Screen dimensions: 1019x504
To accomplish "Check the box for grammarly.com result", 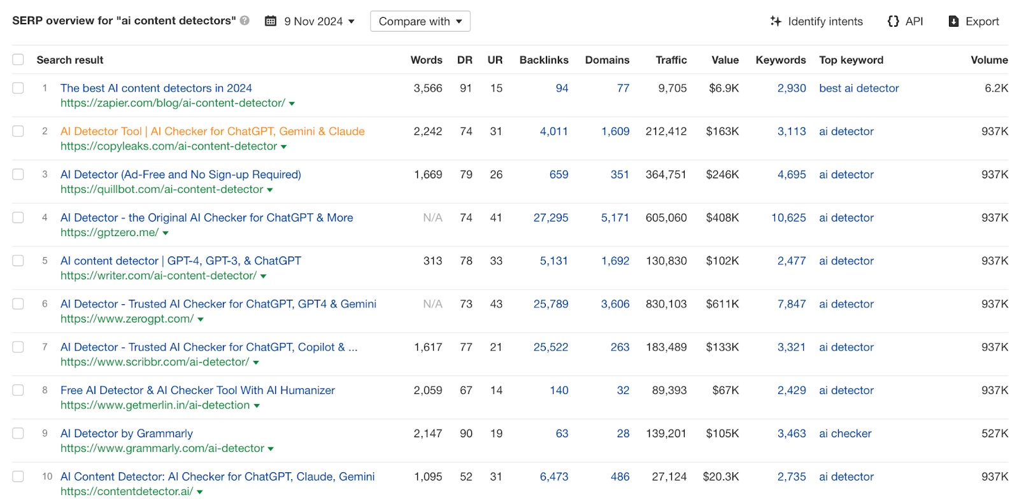I will (18, 433).
